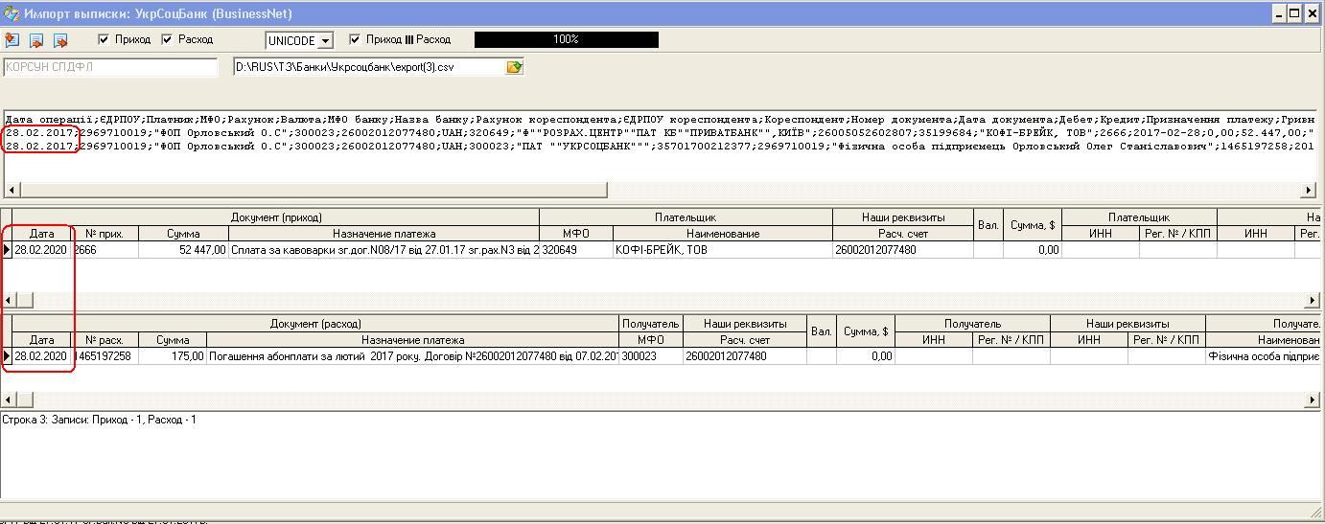Toggle the Приход checkbox
1325x524 pixels.
pos(105,39)
